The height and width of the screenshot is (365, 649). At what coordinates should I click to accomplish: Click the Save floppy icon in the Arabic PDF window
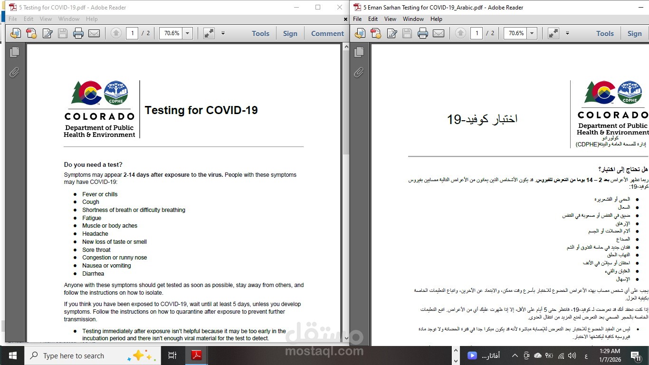407,33
